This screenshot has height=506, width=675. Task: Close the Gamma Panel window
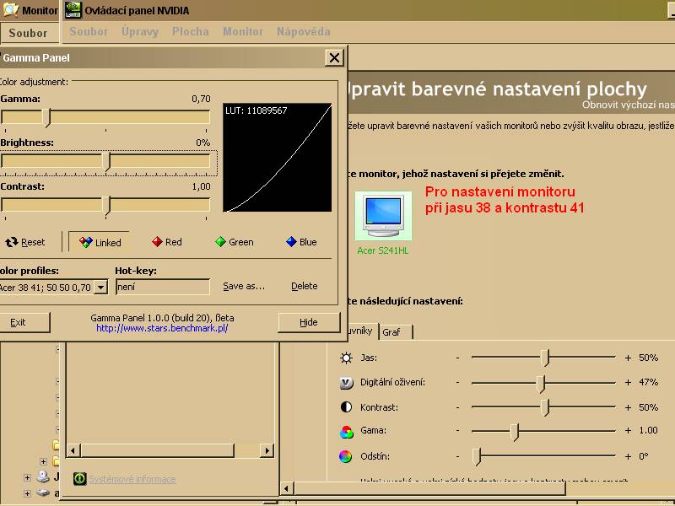[x=334, y=57]
